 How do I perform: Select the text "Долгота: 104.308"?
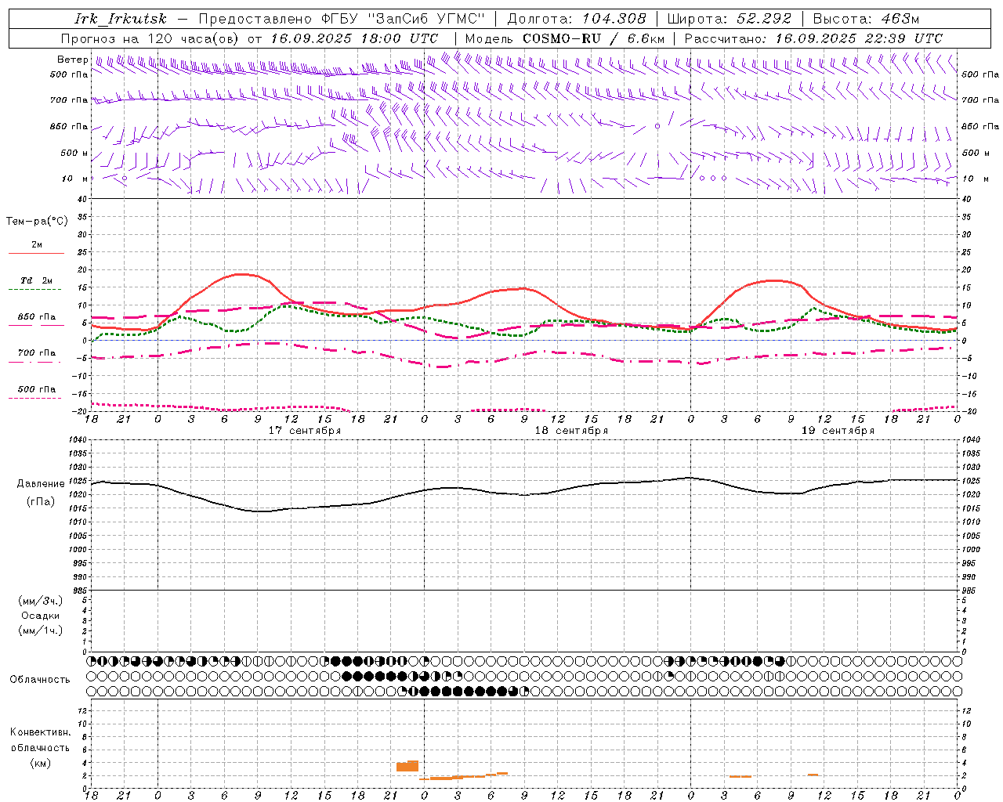(x=577, y=19)
